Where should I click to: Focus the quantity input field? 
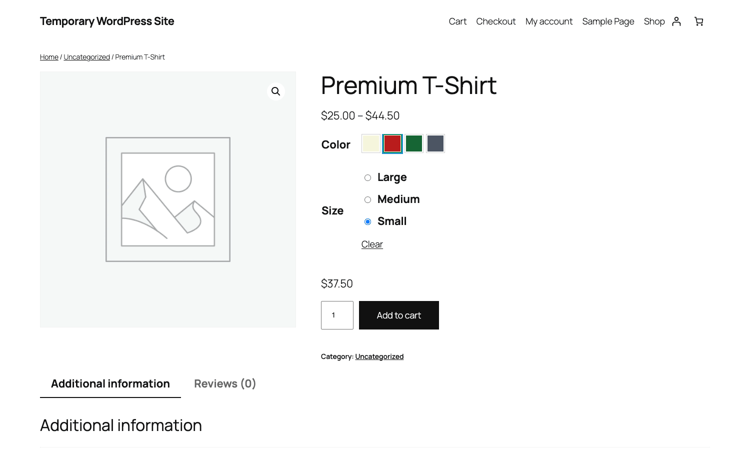click(337, 315)
